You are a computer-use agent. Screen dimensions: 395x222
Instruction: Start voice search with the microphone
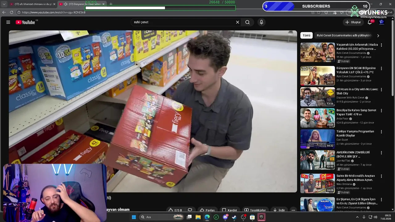[261, 22]
